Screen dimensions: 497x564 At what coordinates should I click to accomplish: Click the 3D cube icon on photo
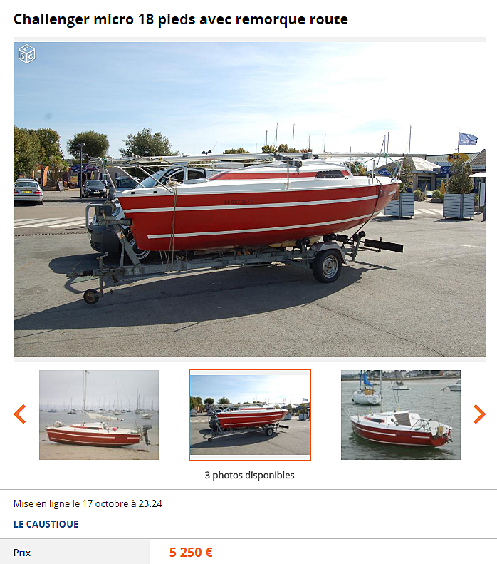pyautogui.click(x=26, y=54)
